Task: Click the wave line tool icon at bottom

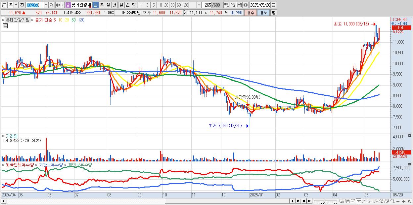Action: (x=370, y=201)
